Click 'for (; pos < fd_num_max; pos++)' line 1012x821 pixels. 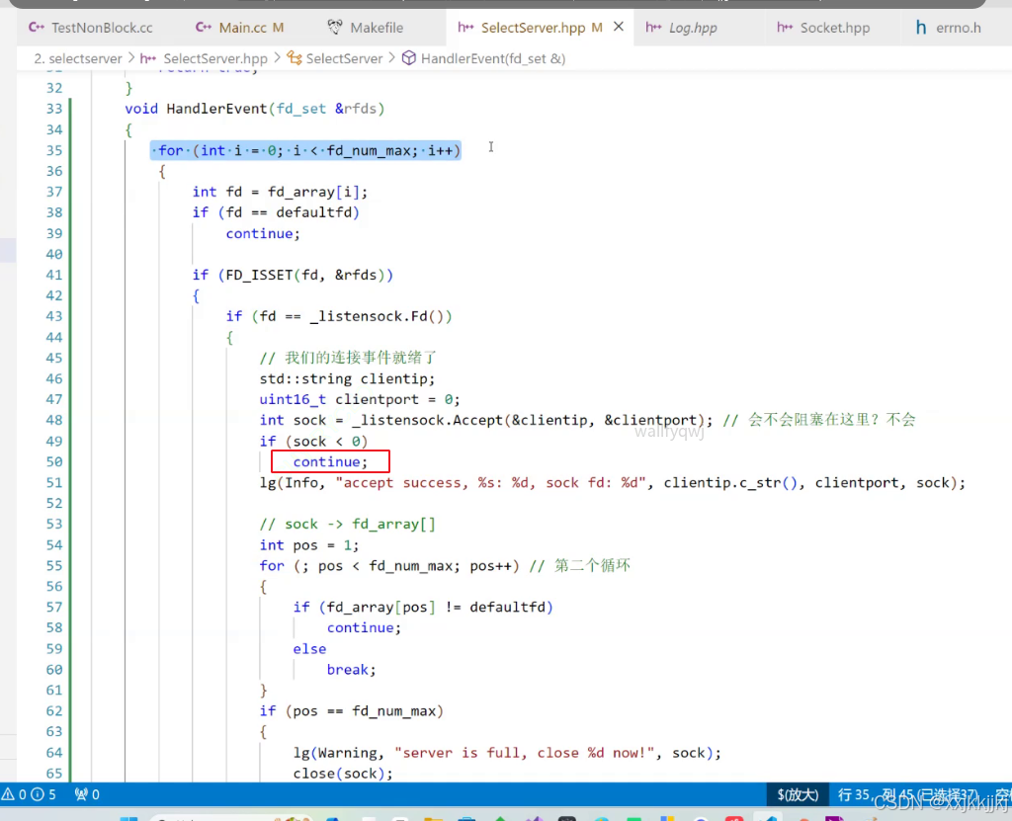tap(389, 566)
